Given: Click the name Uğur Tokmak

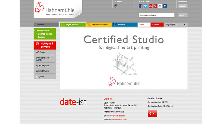Looking at the screenshot, I should 109,103.
